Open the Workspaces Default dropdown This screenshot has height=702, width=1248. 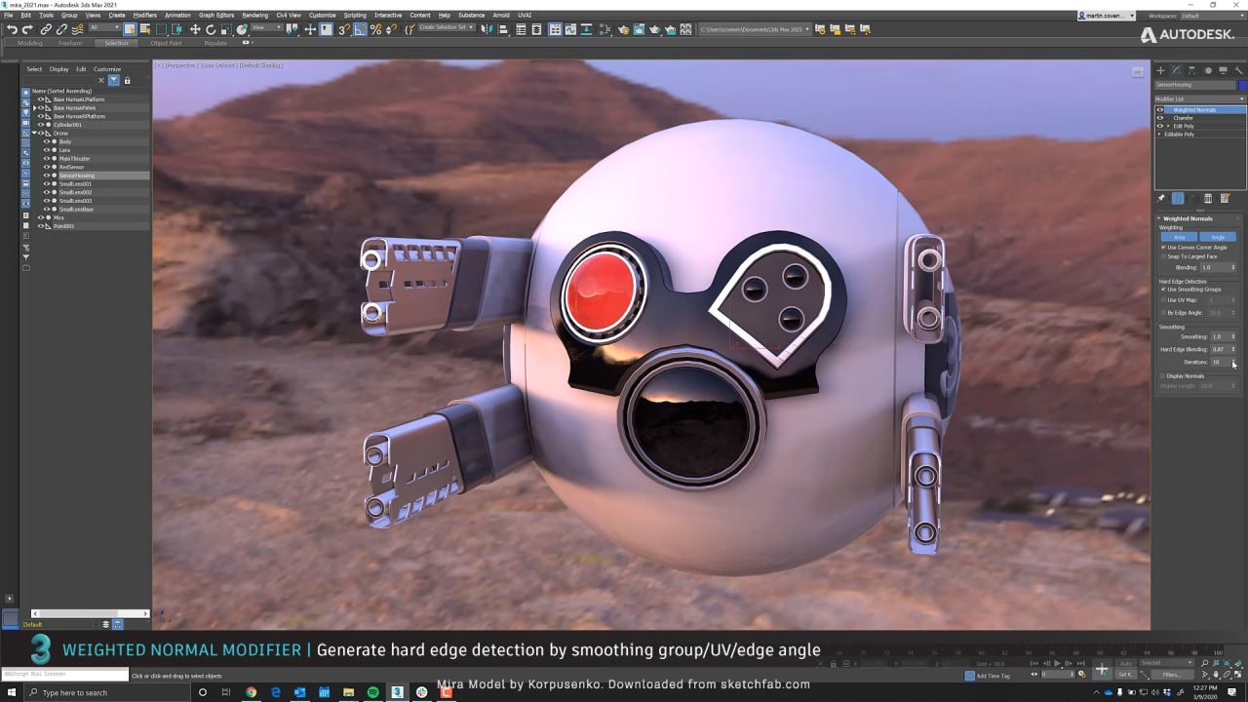[1212, 16]
